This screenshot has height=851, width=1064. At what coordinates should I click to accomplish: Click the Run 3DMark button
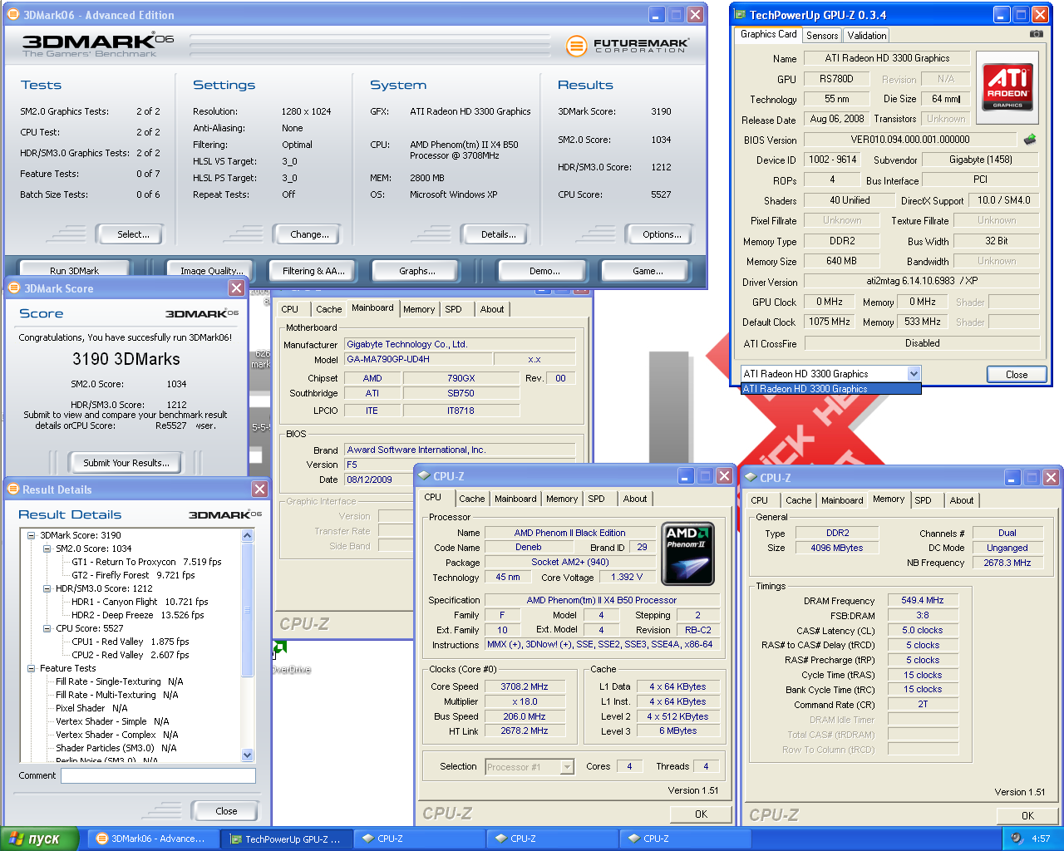tap(74, 270)
